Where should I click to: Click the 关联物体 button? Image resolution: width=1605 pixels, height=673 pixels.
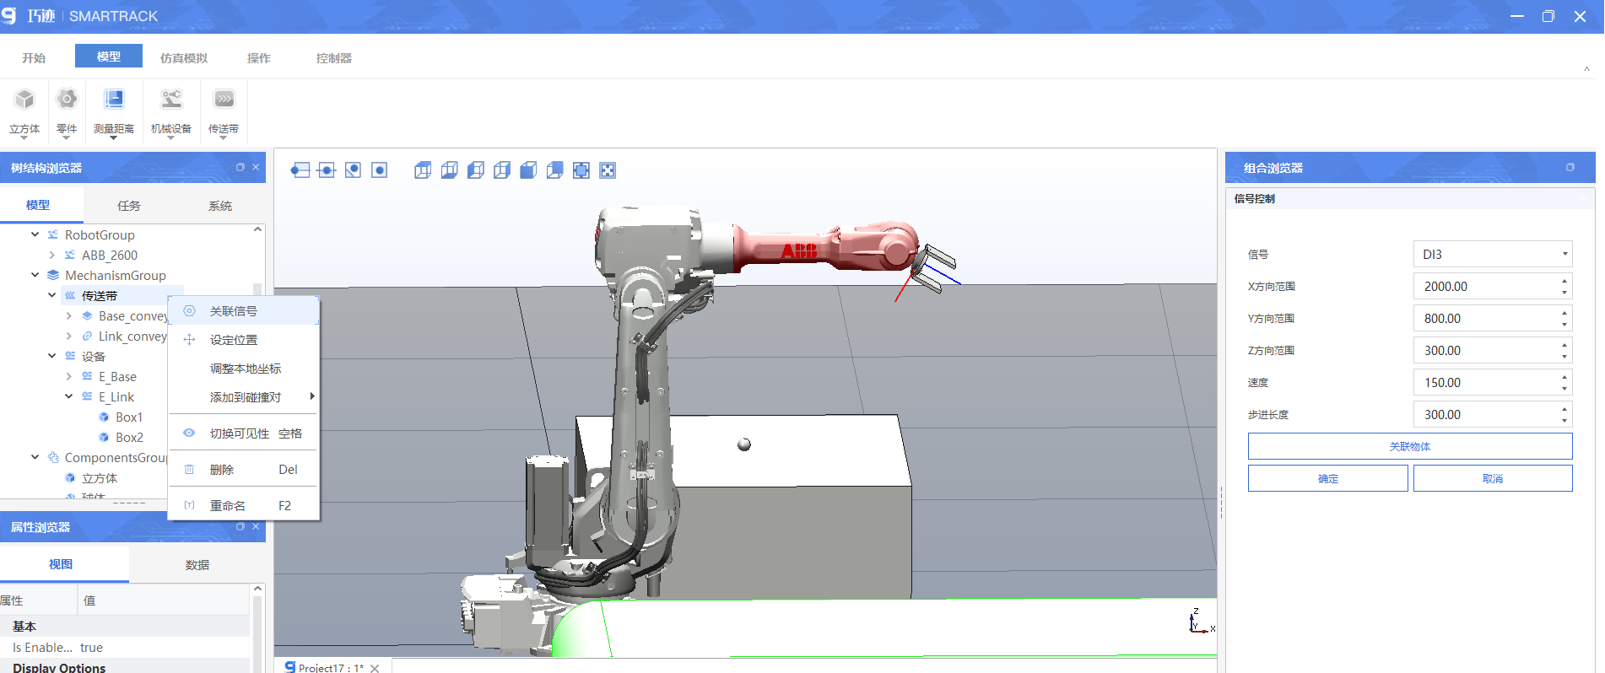[1410, 446]
